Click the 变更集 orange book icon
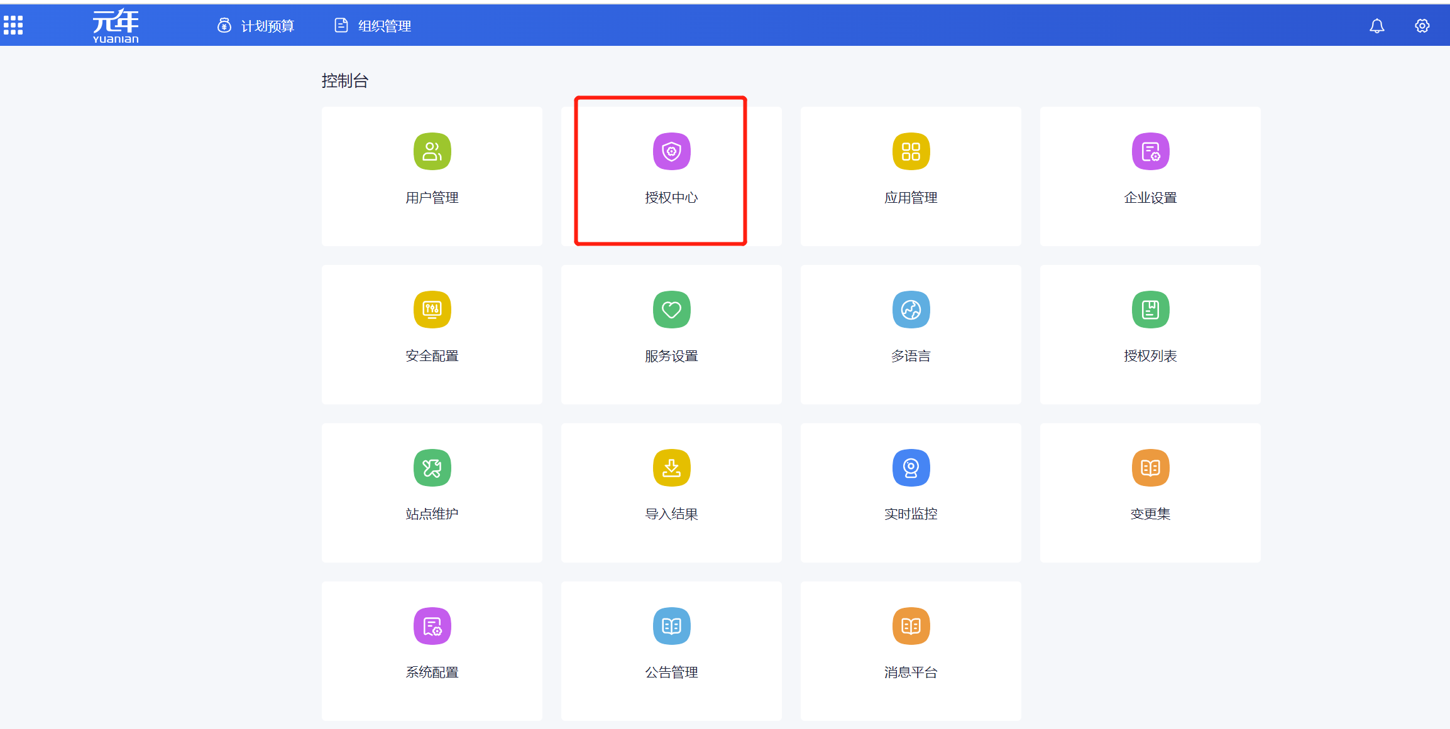1450x729 pixels. [x=1150, y=468]
